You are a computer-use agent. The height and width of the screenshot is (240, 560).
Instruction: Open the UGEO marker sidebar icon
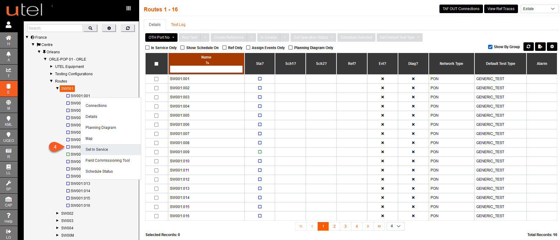tap(9, 137)
